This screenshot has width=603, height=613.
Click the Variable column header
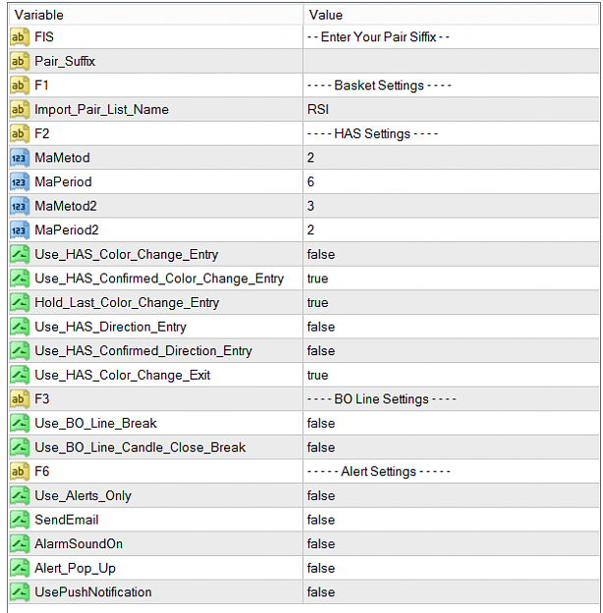click(x=155, y=15)
